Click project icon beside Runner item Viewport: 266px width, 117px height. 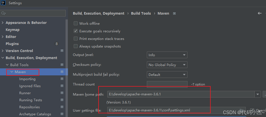point(62,93)
